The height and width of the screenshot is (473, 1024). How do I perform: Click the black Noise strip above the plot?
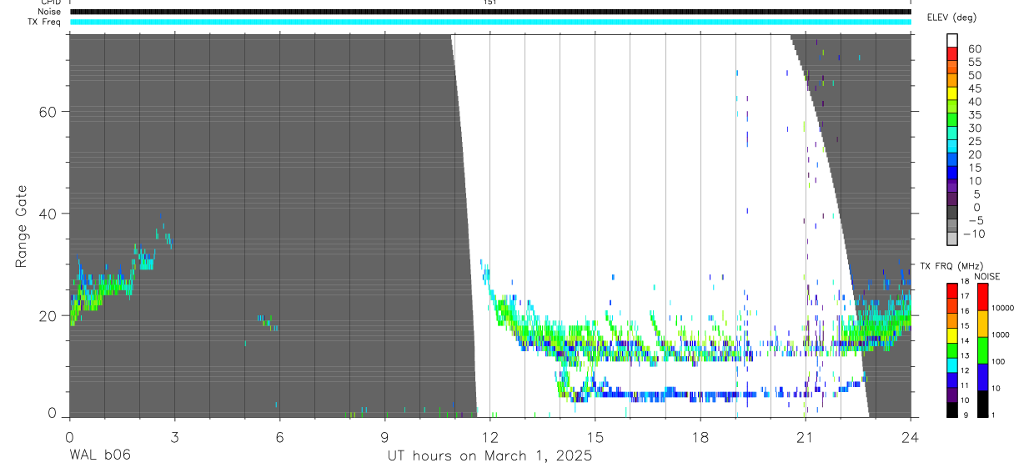(489, 12)
